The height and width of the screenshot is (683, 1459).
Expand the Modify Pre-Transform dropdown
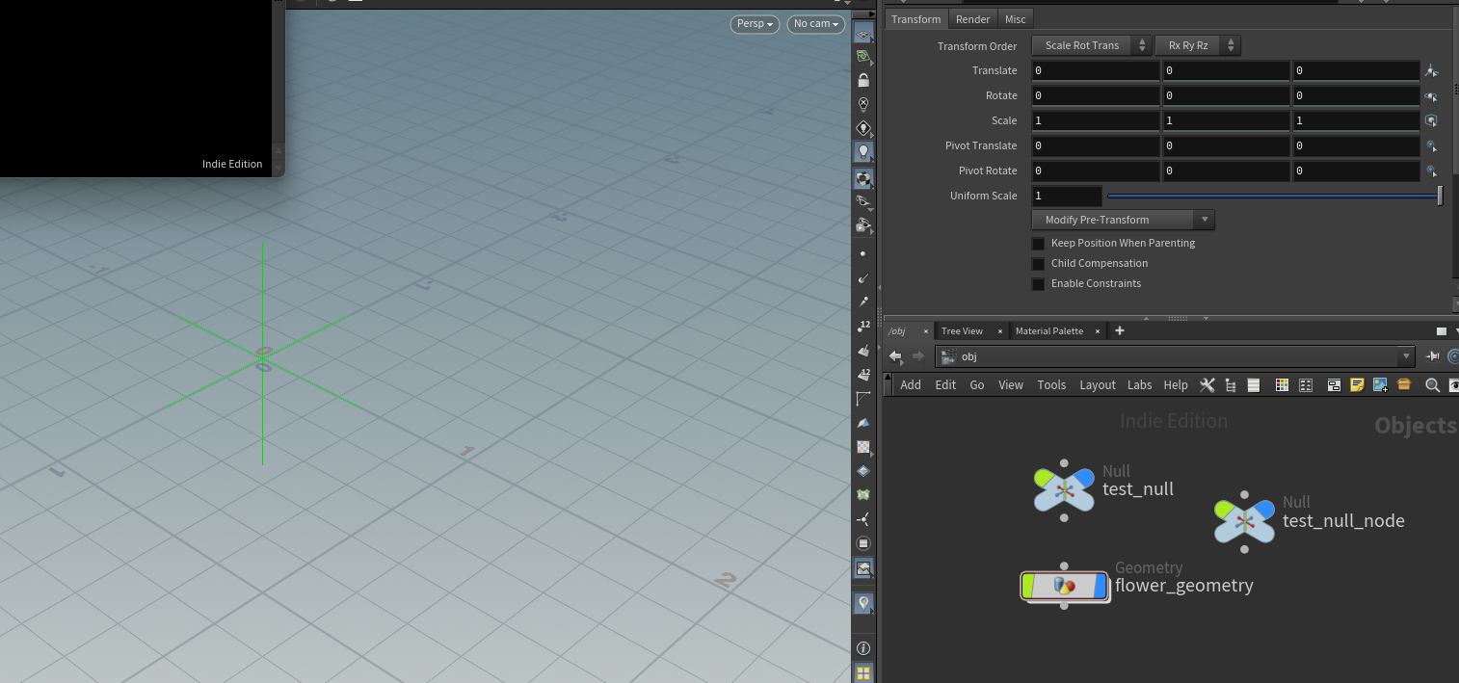(1123, 220)
